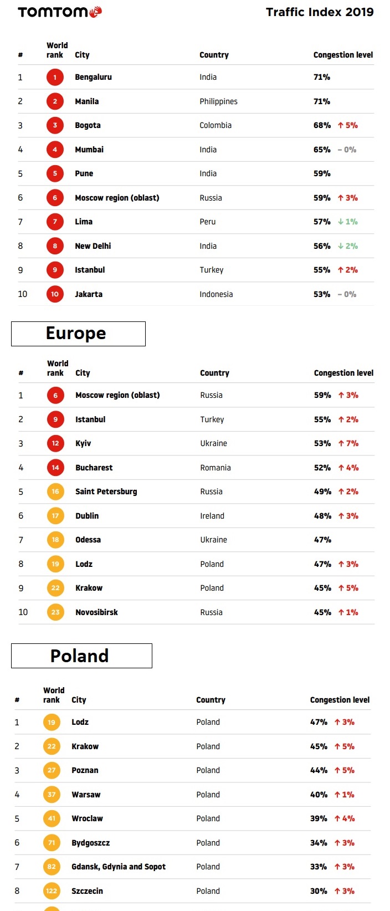Screen dimensions: 390x911
Task: Click Bengaluru's red world rank 1 badge
Action: [55, 78]
